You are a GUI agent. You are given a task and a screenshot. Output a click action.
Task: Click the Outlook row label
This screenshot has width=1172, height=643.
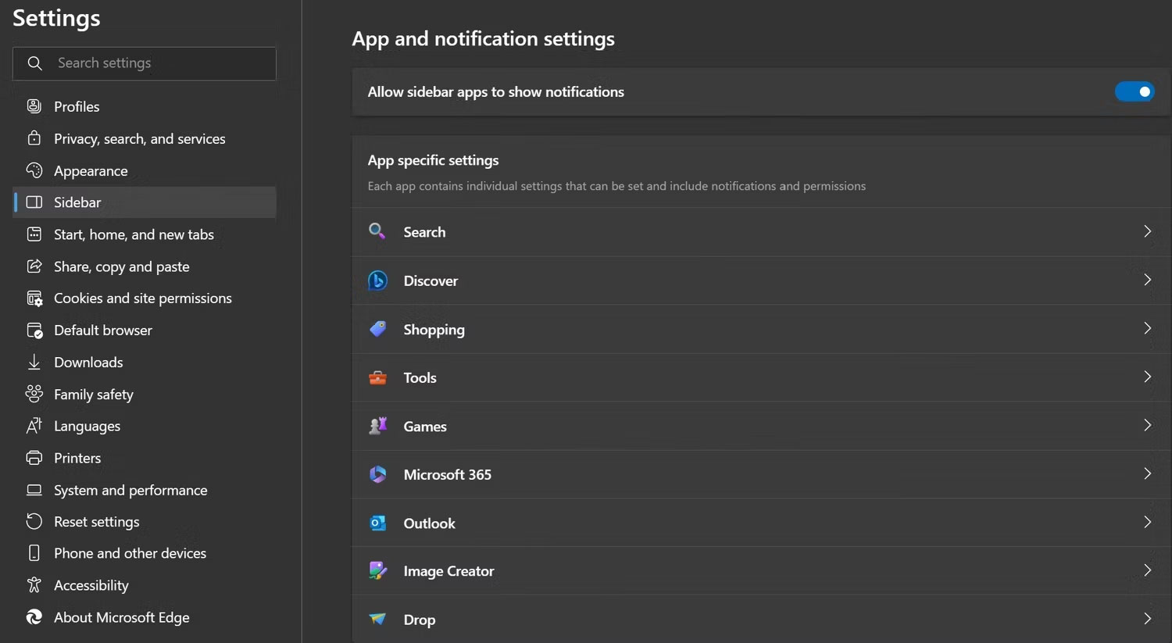click(x=429, y=523)
